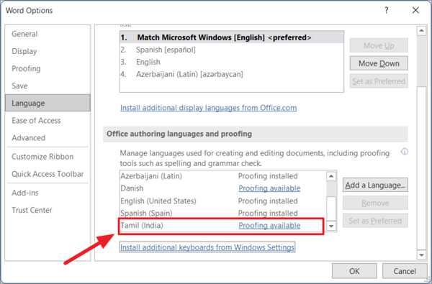Switch to the Advanced category
The height and width of the screenshot is (284, 432).
pos(28,138)
